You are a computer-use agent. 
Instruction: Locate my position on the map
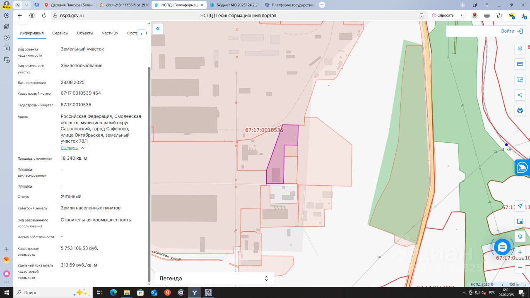520,206
